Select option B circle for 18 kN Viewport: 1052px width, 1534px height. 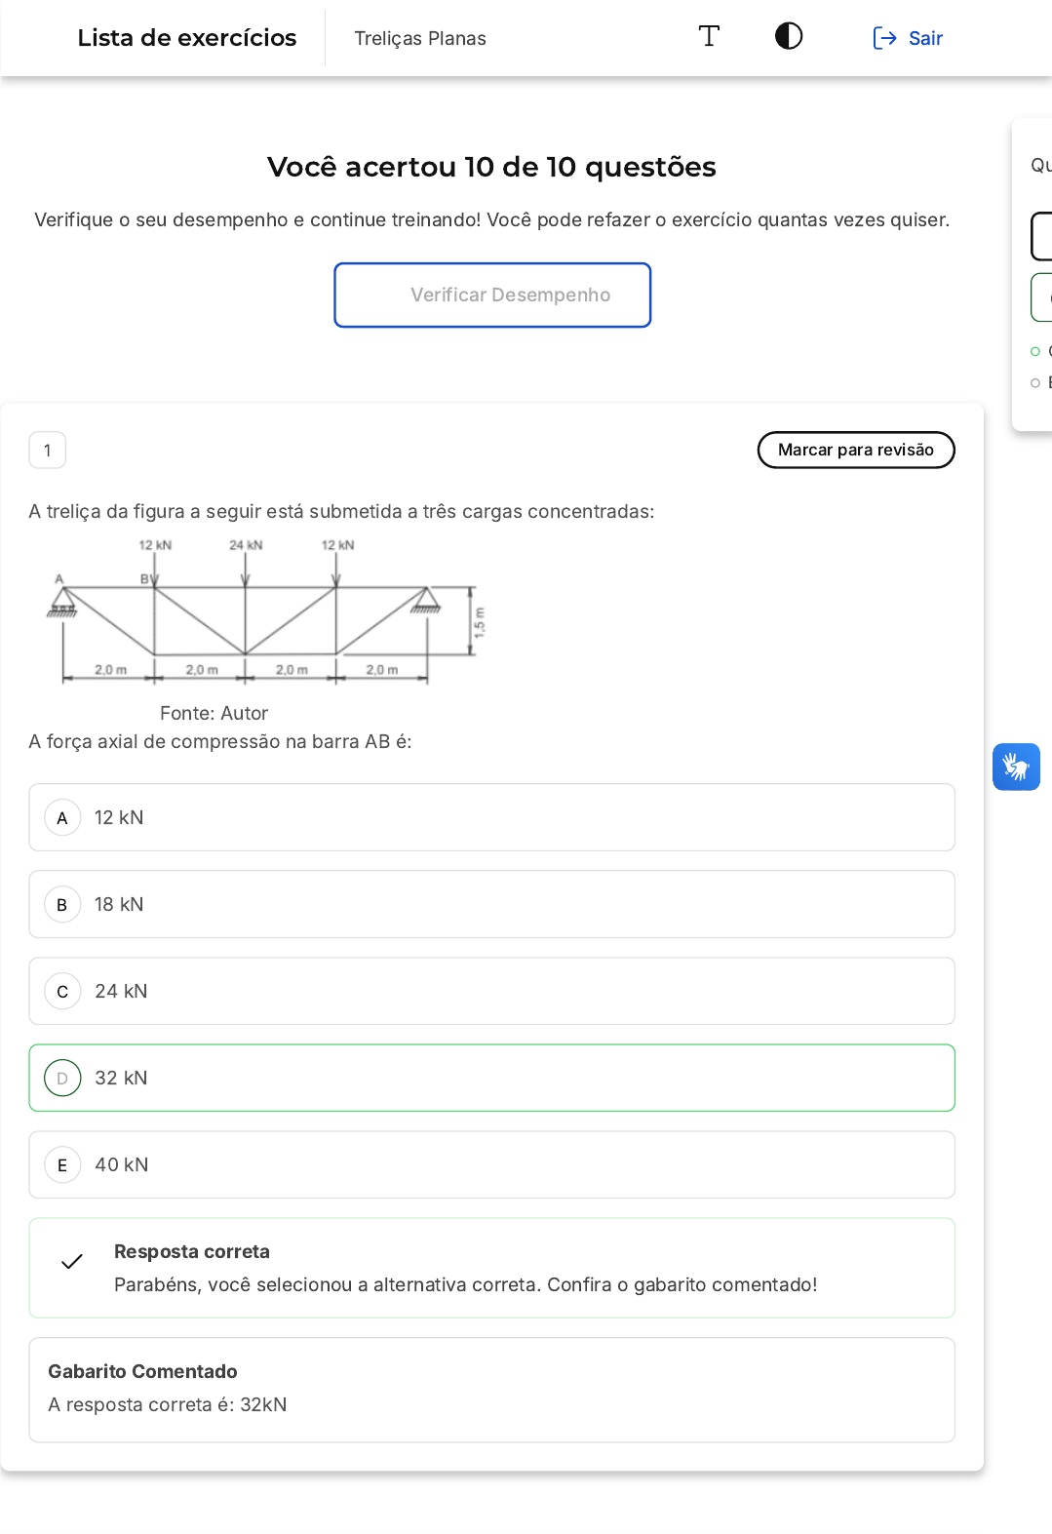click(x=62, y=905)
